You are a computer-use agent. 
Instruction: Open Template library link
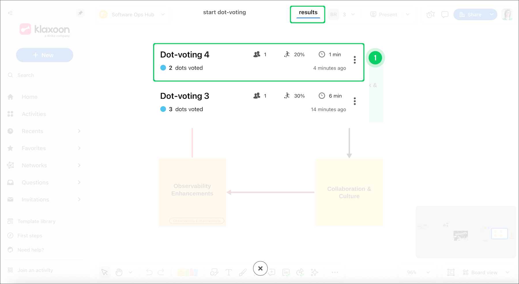coord(36,221)
